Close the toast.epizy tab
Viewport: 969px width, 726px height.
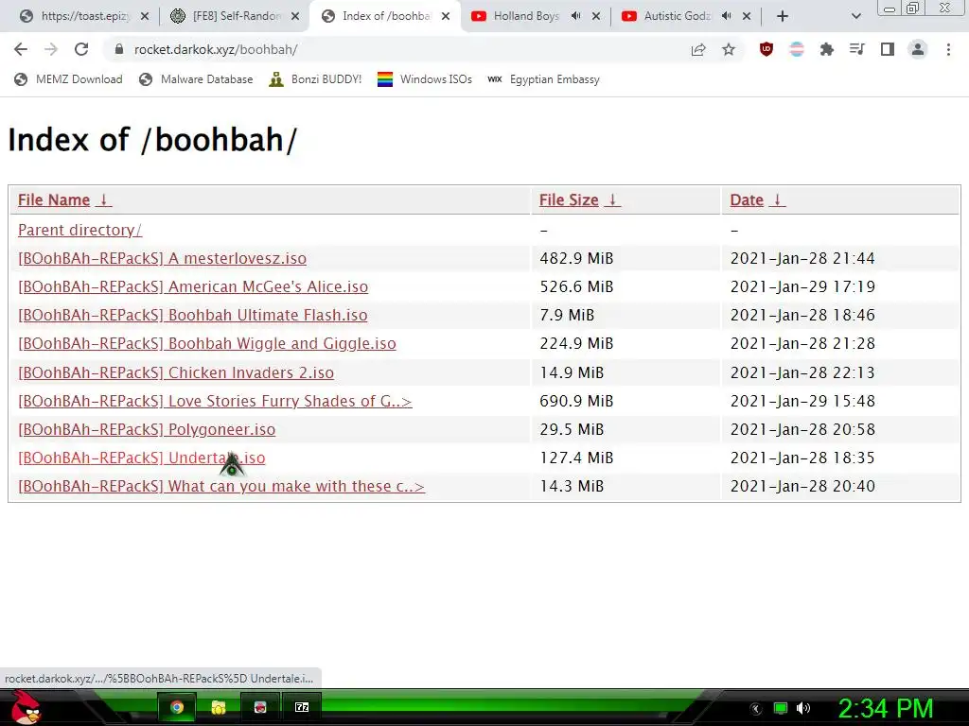(x=145, y=16)
